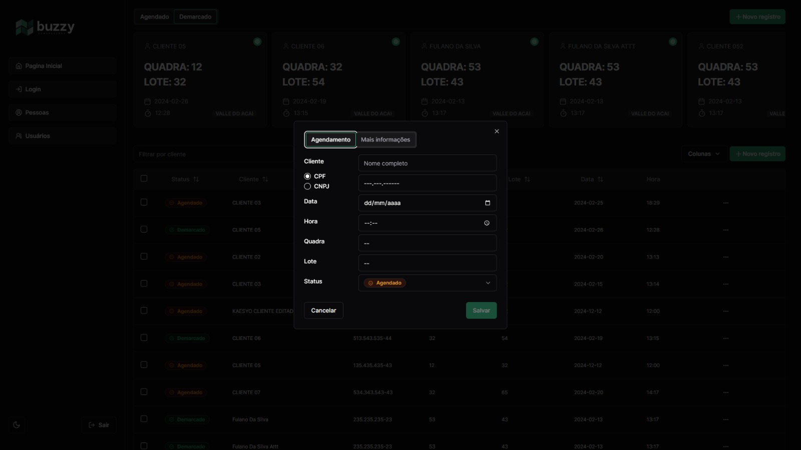Select the CPF radio button
The image size is (801, 450).
307,176
